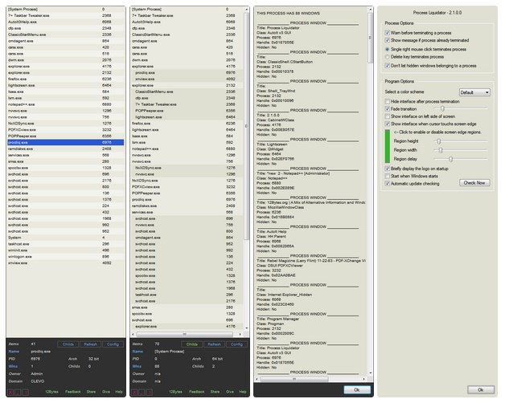The width and height of the screenshot is (505, 403).
Task: Click the Fade transition slider handle
Action: coord(442,108)
